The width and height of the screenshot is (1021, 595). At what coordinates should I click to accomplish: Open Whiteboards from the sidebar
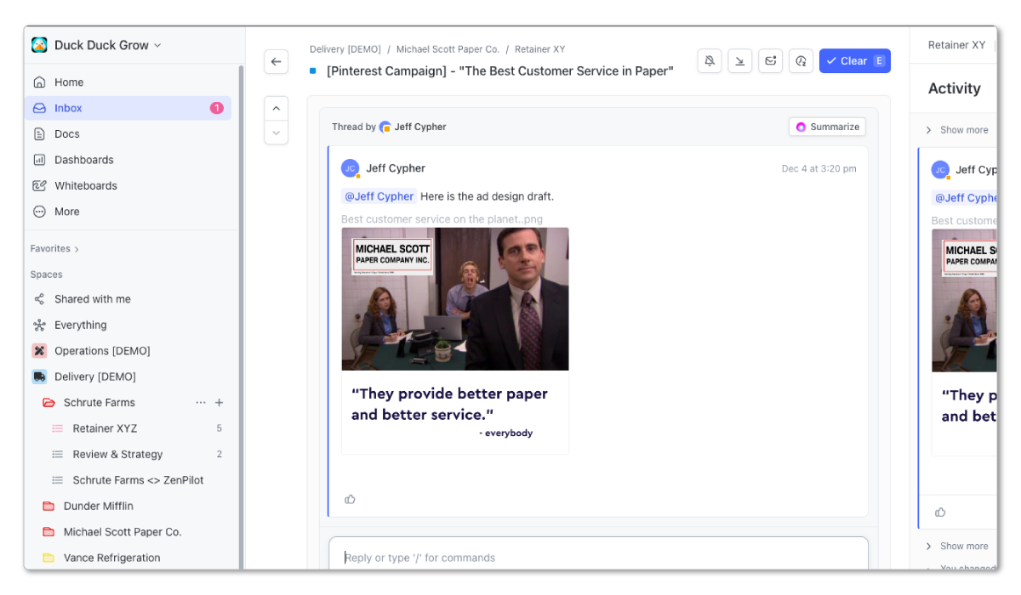128,185
